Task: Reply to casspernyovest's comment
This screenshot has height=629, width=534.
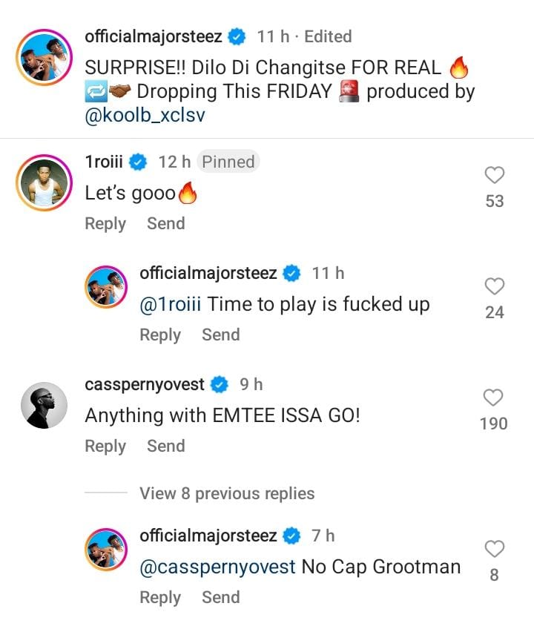Action: (x=105, y=446)
